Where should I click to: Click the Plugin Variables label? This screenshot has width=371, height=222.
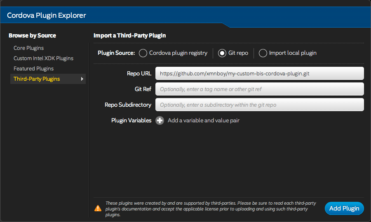131,121
